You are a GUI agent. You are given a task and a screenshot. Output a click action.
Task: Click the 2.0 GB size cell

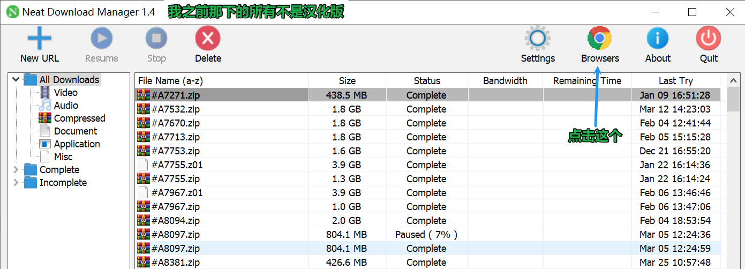347,221
